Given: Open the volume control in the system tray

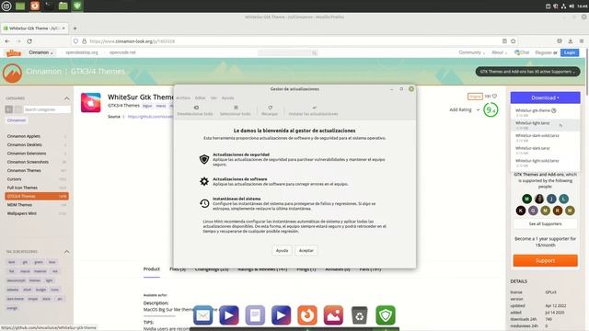Looking at the screenshot, I should click(x=572, y=6).
